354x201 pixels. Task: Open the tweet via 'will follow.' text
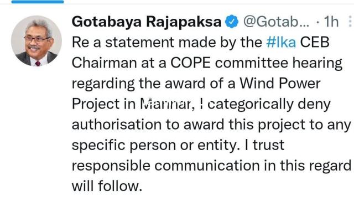coord(107,186)
